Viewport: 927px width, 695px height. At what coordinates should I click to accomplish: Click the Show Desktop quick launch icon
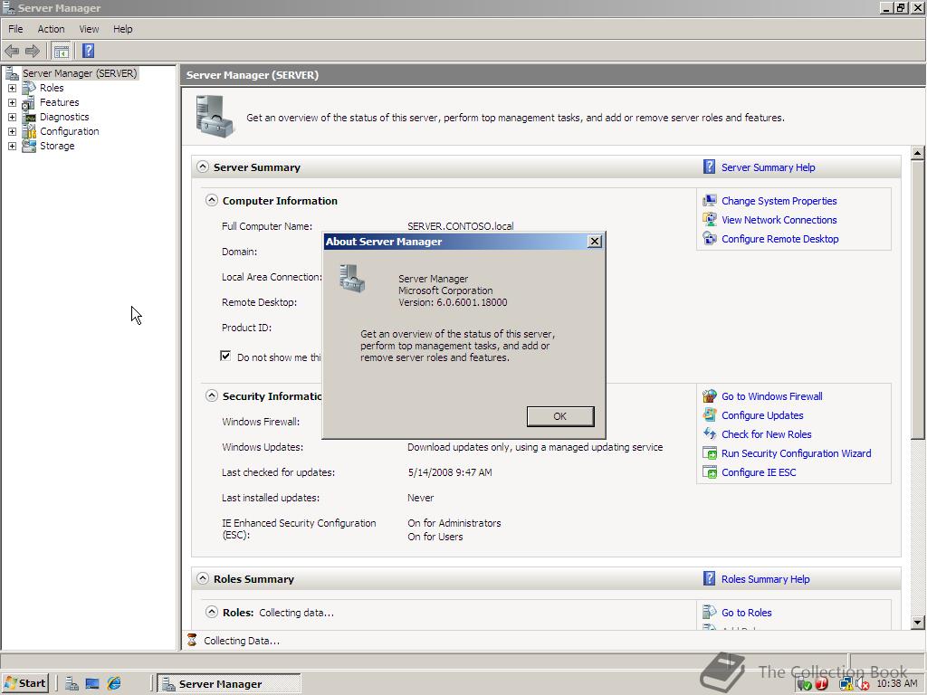click(x=92, y=684)
